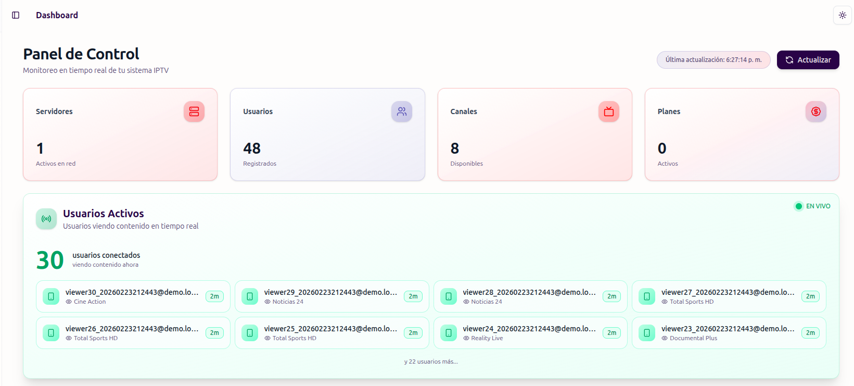Click the viewer23 device icon
854x386 pixels.
(647, 333)
